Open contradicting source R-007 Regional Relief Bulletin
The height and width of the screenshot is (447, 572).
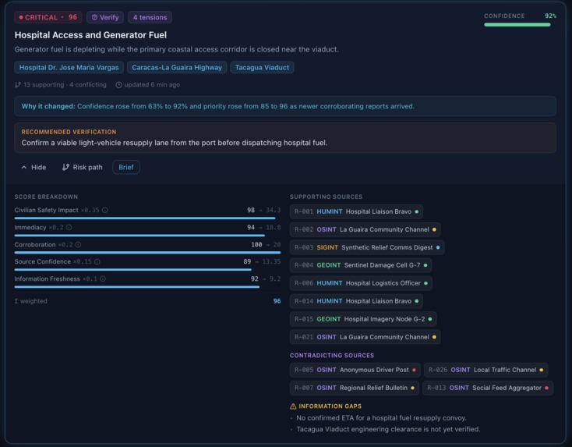[x=355, y=388]
